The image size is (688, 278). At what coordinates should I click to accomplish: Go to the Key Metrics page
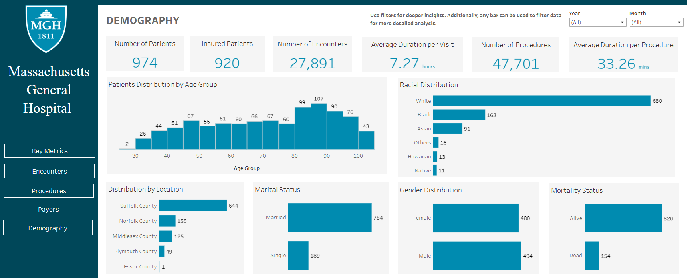[50, 151]
